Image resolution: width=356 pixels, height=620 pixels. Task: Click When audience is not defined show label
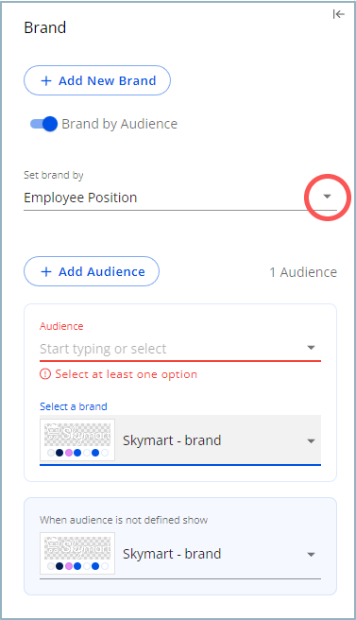[x=124, y=520]
